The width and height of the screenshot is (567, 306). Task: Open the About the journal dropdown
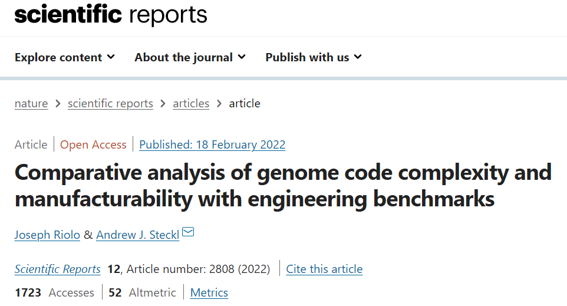coord(190,57)
